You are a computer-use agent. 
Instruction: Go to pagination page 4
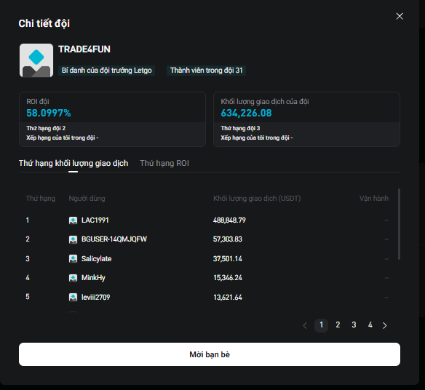(x=370, y=325)
